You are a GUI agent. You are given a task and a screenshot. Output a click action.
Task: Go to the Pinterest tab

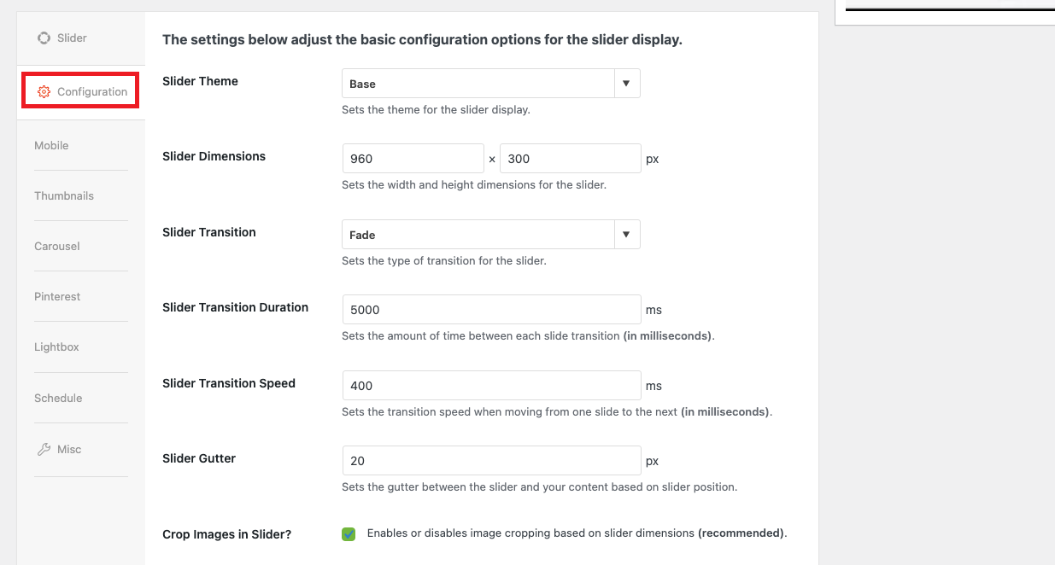57,296
